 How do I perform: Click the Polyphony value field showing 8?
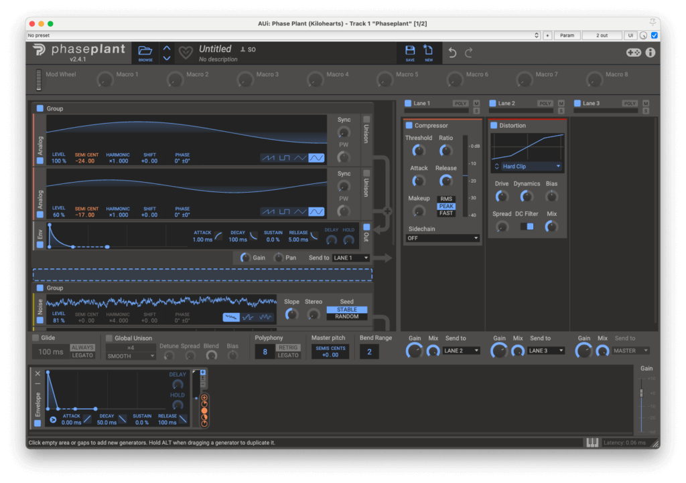tap(265, 352)
